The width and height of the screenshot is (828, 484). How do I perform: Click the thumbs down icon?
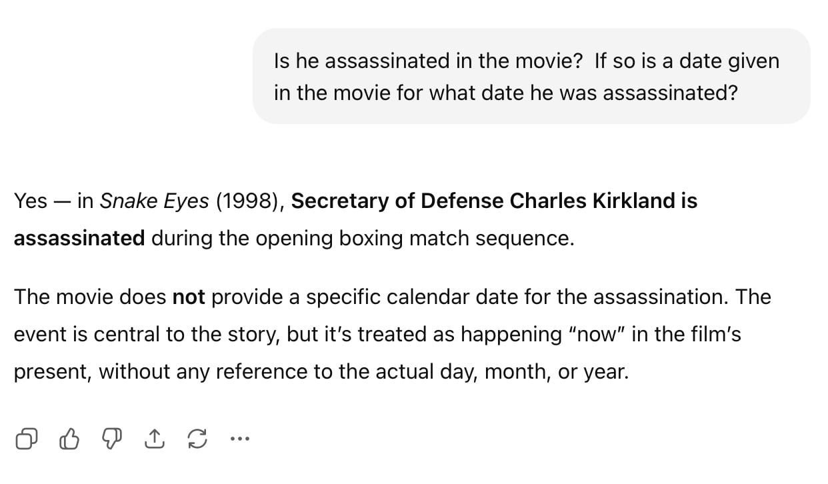coord(111,439)
